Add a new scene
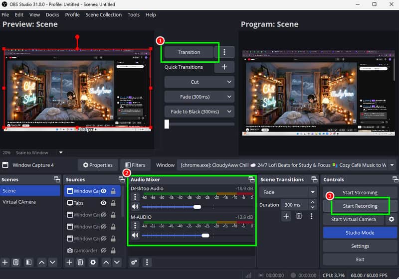The image size is (399, 279). click(5, 262)
